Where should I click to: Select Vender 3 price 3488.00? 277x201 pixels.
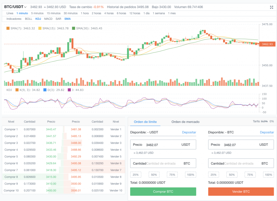[76, 143]
